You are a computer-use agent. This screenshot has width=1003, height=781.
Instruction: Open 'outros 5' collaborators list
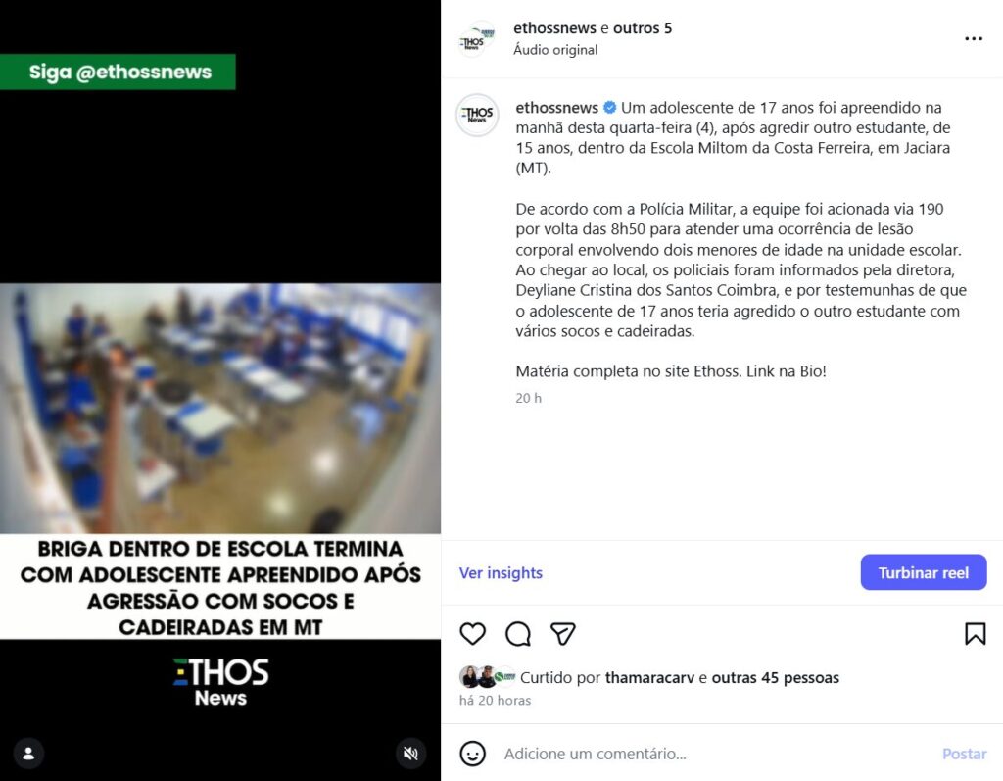pos(643,28)
